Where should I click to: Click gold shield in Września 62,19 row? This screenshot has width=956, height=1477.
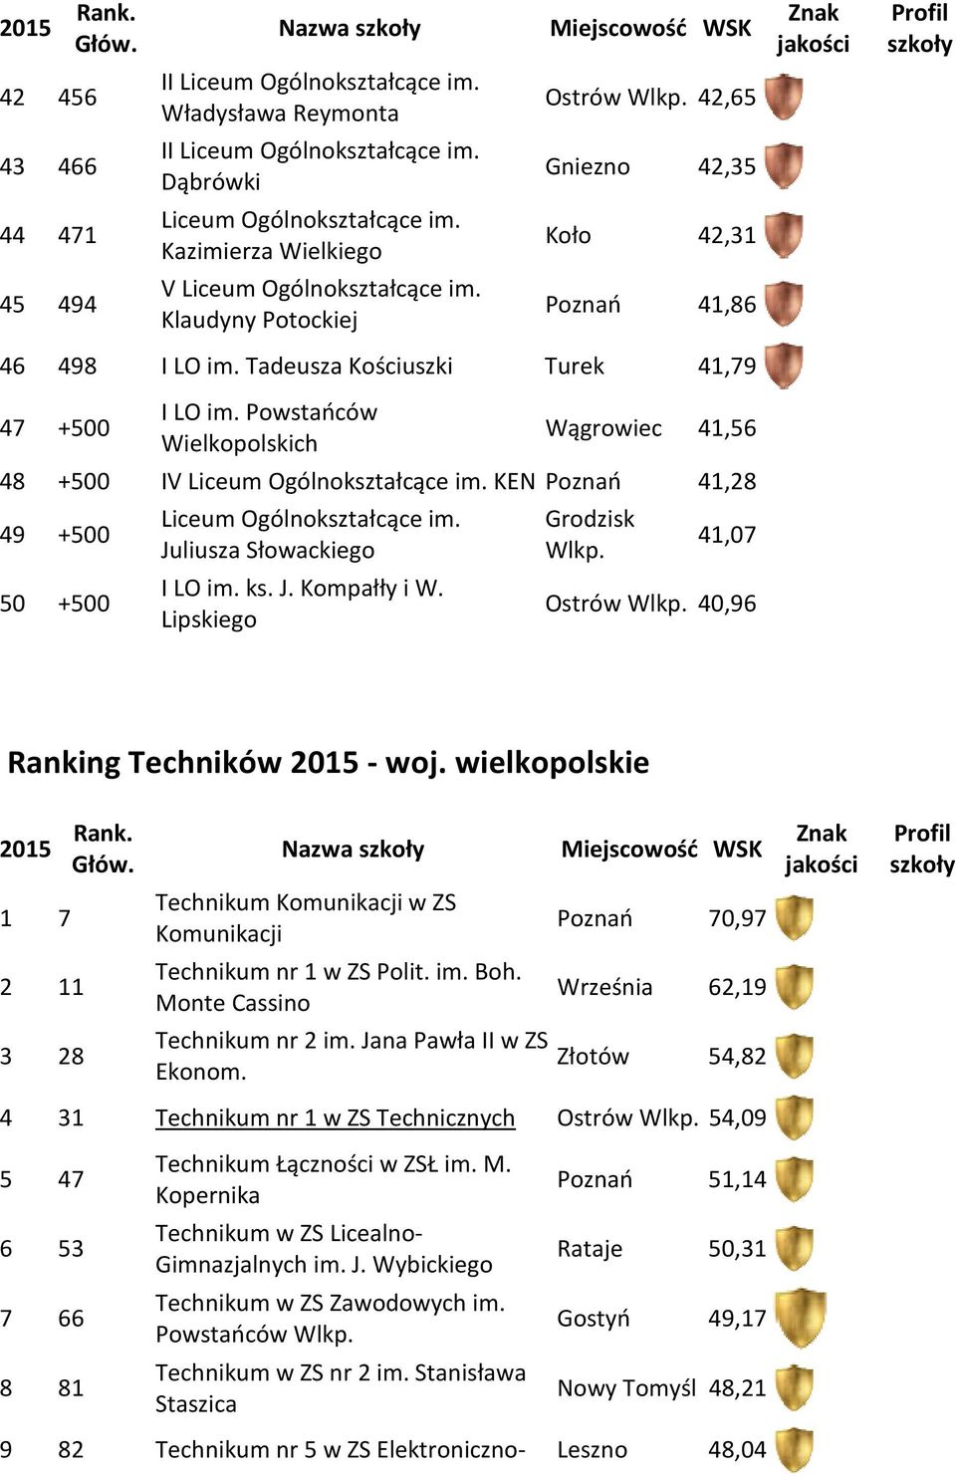(x=794, y=987)
